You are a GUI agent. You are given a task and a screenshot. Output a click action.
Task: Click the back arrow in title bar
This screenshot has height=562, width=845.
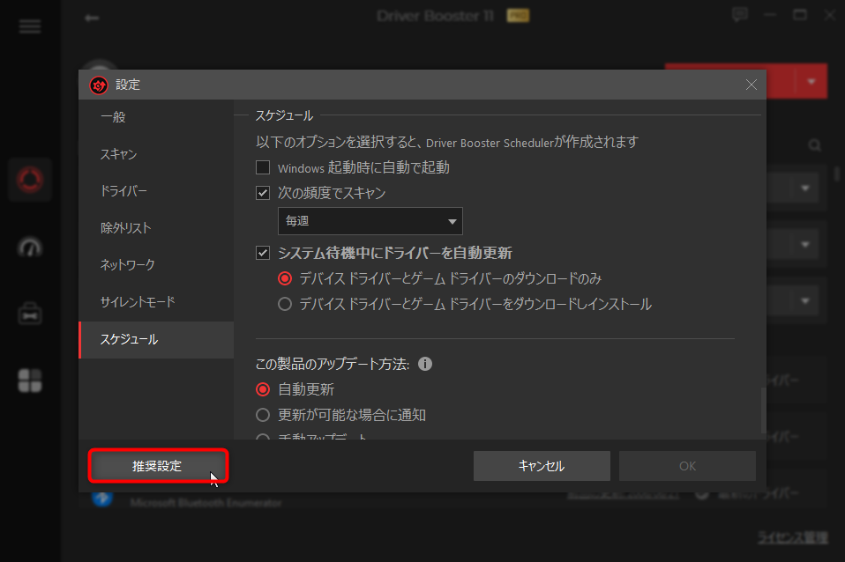[x=92, y=18]
